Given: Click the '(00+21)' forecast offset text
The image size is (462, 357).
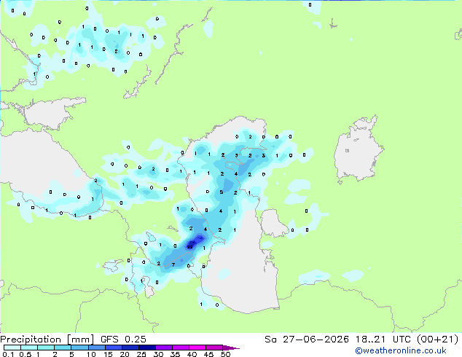Looking at the screenshot, I should (x=438, y=340).
